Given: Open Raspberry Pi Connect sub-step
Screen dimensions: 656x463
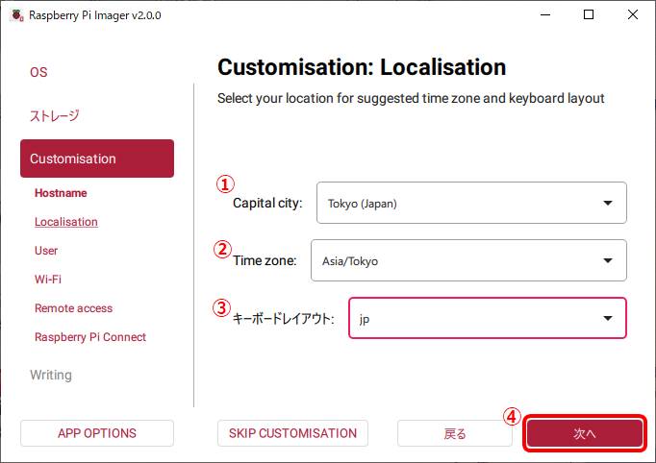Looking at the screenshot, I should [90, 337].
